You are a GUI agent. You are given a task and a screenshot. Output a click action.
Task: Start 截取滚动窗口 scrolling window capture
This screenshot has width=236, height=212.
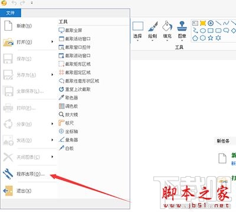(x=75, y=56)
